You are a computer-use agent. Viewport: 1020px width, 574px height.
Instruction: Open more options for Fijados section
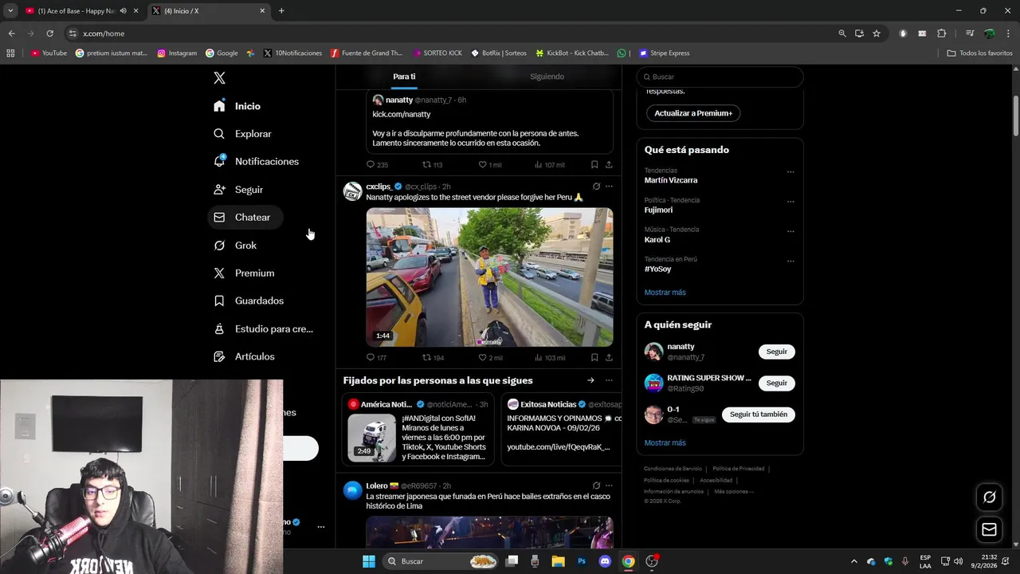coord(609,380)
